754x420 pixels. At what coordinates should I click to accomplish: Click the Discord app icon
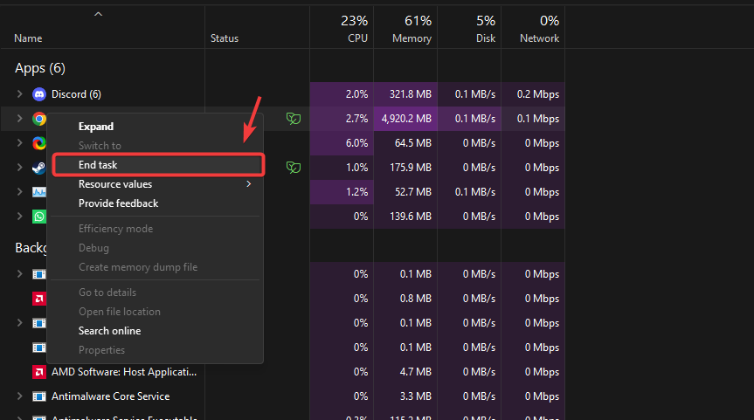coord(39,94)
